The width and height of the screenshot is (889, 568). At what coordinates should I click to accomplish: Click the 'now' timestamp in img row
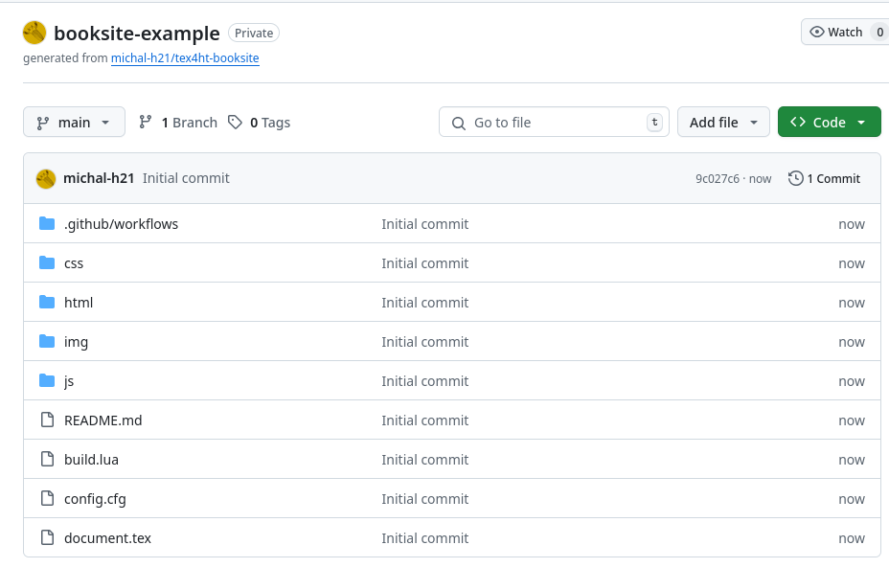tap(852, 342)
